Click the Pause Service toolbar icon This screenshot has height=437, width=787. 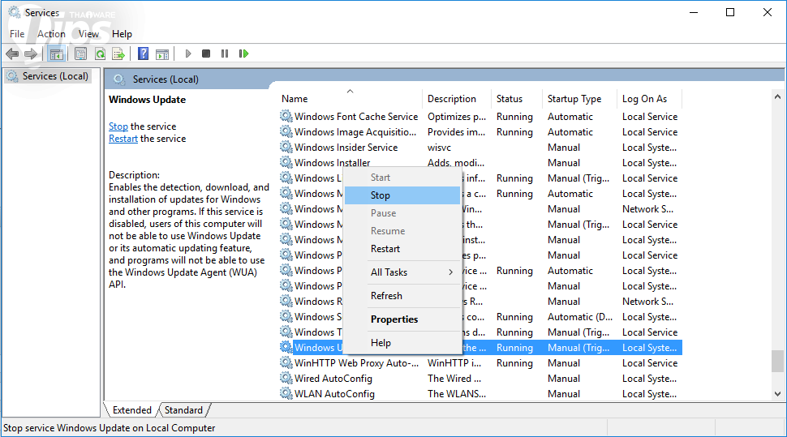(x=225, y=54)
